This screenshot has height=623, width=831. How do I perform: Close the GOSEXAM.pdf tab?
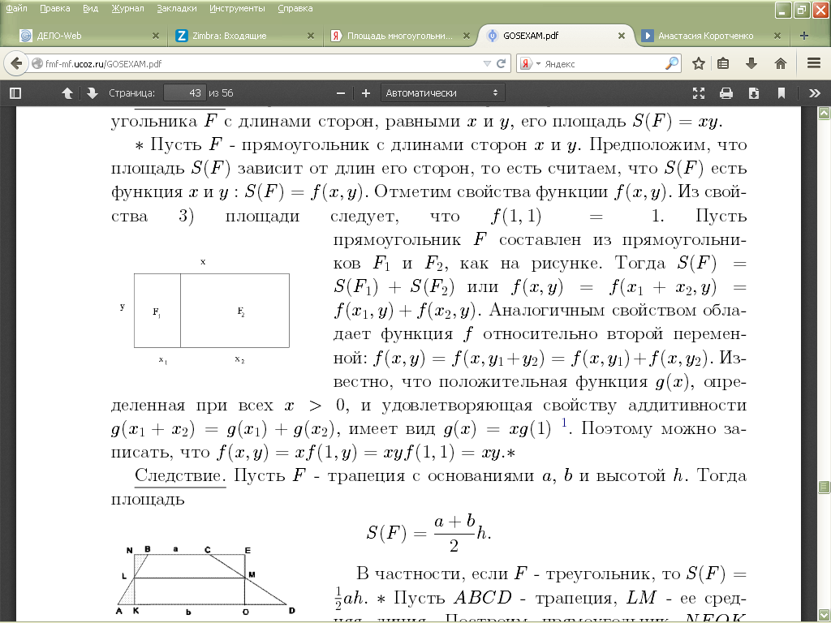(x=622, y=36)
